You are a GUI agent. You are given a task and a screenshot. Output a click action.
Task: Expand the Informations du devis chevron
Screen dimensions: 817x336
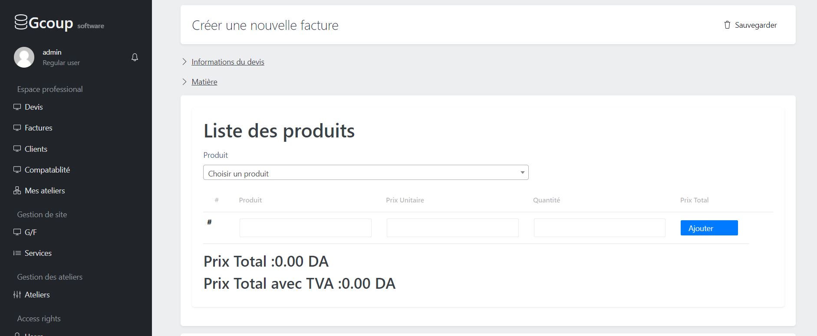184,62
